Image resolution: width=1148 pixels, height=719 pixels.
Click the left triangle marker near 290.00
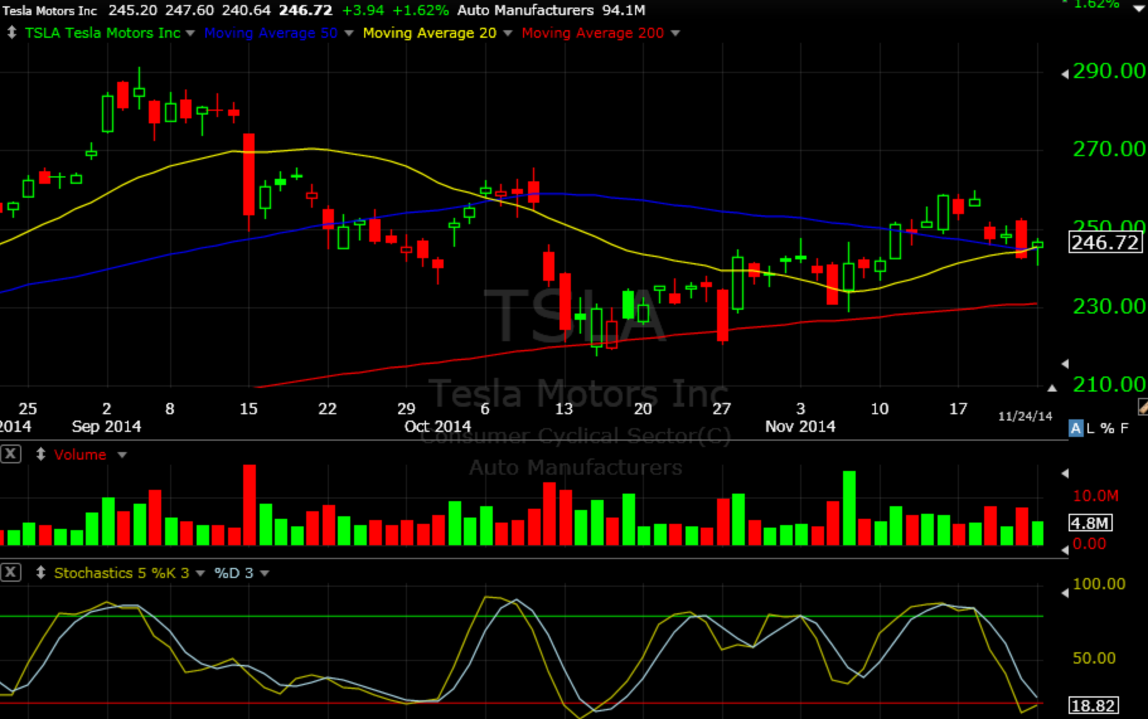[x=1065, y=74]
